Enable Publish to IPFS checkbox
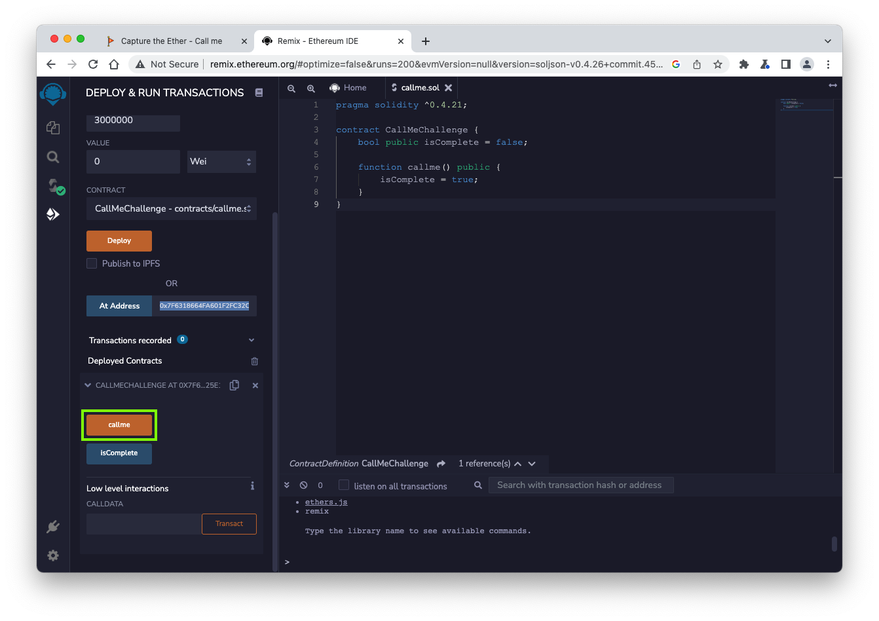This screenshot has height=621, width=879. [92, 263]
